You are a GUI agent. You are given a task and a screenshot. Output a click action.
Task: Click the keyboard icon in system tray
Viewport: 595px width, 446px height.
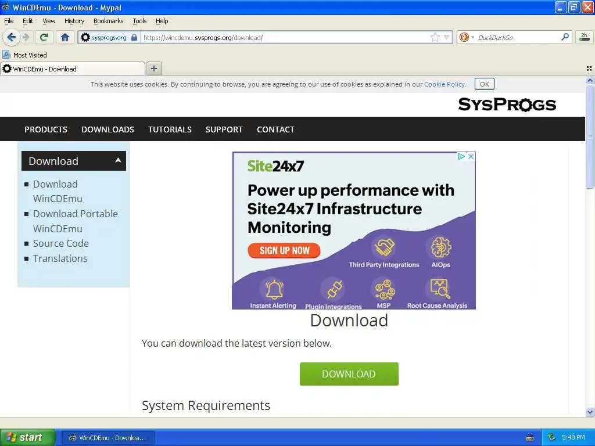point(530,438)
